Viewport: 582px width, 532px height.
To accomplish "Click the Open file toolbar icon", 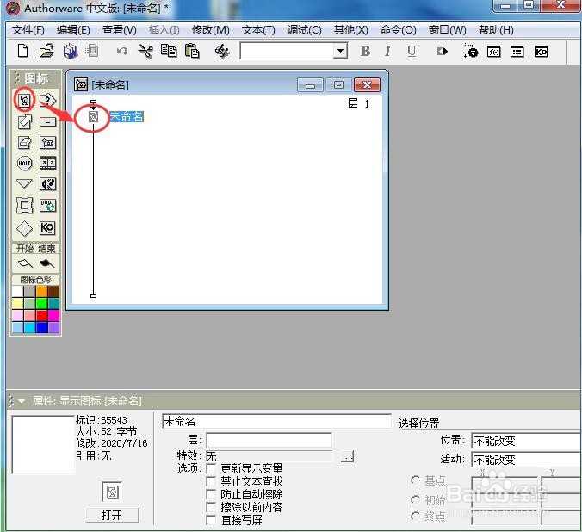I will point(46,51).
